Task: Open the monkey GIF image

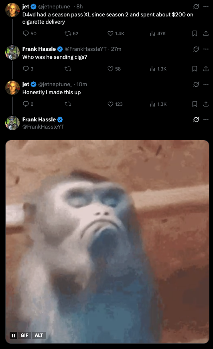Action: [107, 242]
